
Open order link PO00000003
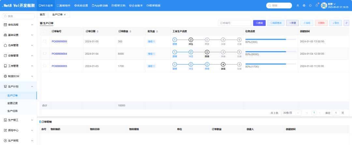[x=59, y=66]
